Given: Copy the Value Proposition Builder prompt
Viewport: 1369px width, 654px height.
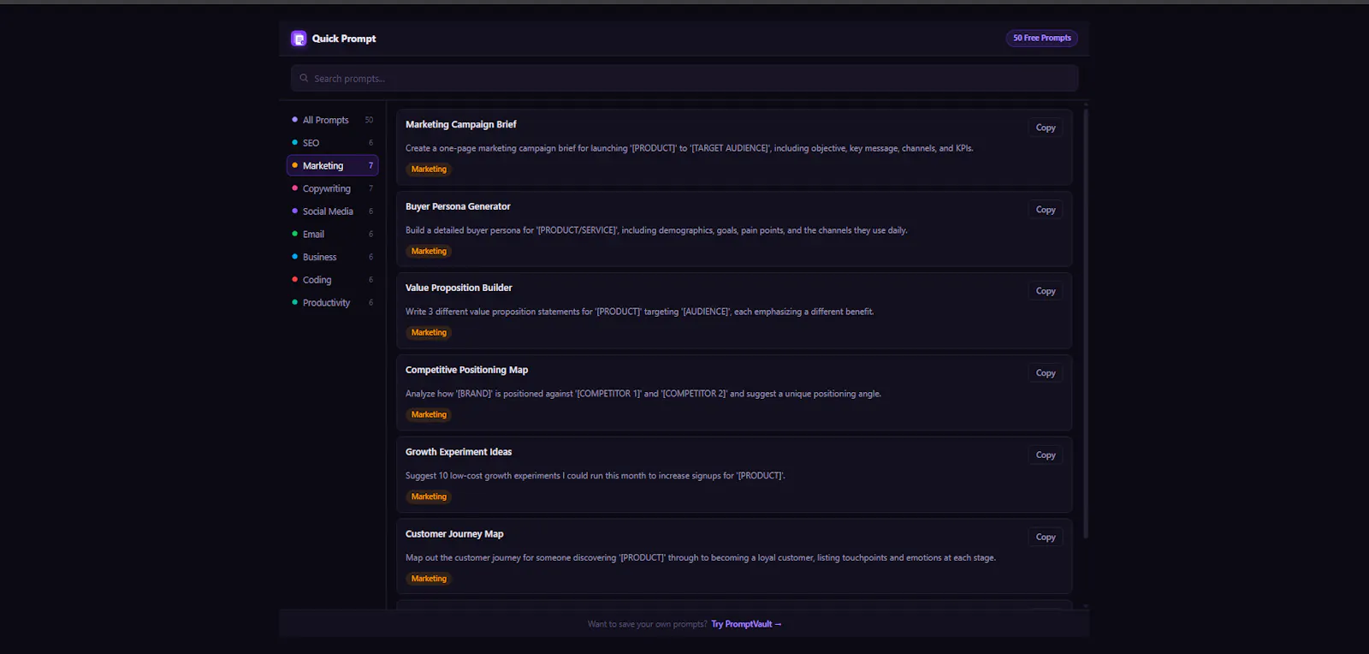Looking at the screenshot, I should (1046, 291).
